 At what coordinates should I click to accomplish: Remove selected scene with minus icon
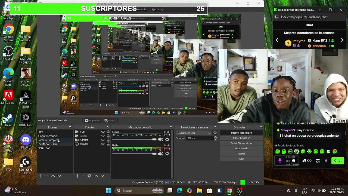click(46, 176)
